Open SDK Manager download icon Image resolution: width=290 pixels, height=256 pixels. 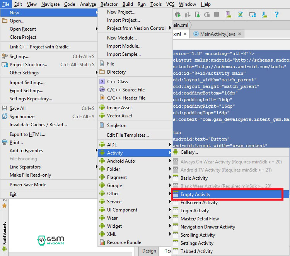click(264, 14)
